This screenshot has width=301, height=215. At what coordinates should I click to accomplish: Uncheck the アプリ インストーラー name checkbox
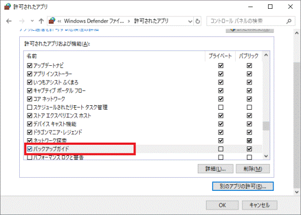[x=30, y=74]
